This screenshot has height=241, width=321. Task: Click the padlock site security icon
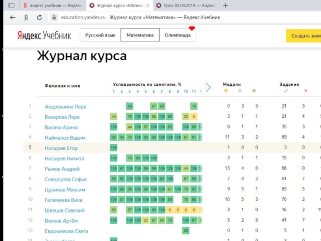tap(54, 18)
